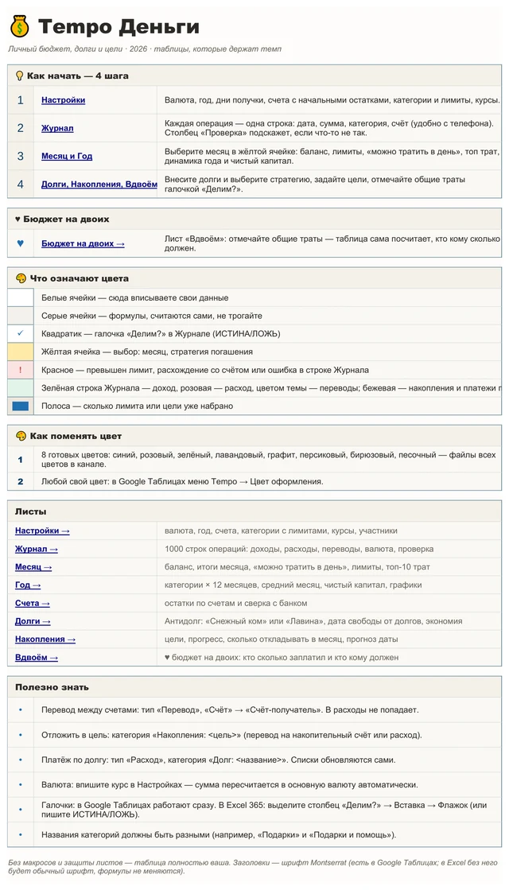Image resolution: width=509 pixels, height=890 pixels.
Task: Open «Счета →» in the Листы list
Action: point(33,603)
